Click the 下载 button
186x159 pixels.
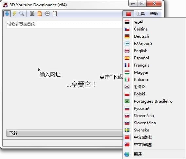[x=65, y=133]
